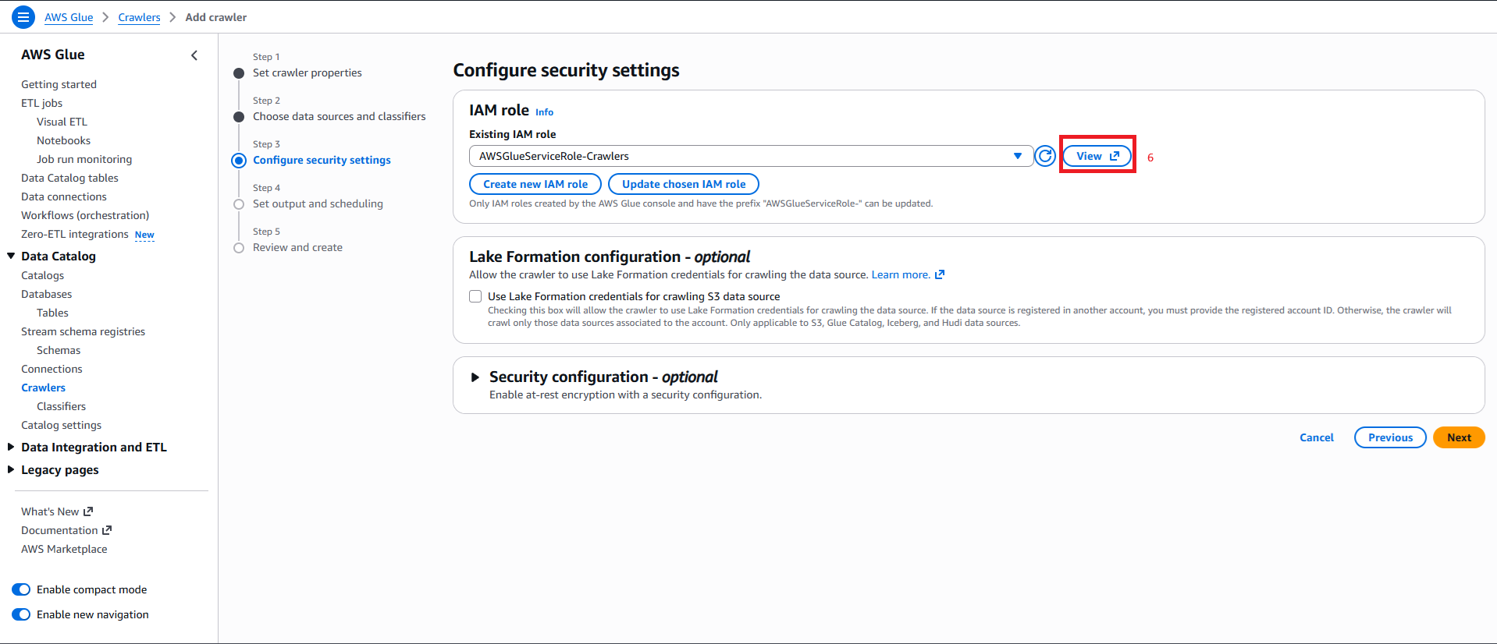Open AWS Marketplace link
1497x644 pixels.
(64, 549)
